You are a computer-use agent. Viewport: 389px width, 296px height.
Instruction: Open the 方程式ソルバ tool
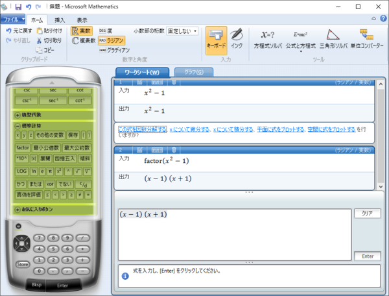coord(268,40)
